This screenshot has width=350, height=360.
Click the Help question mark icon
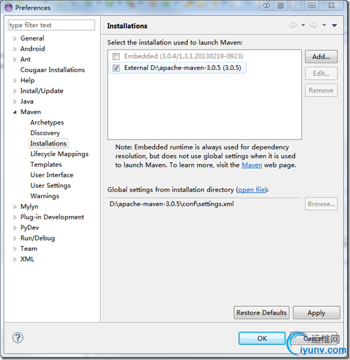[x=18, y=338]
